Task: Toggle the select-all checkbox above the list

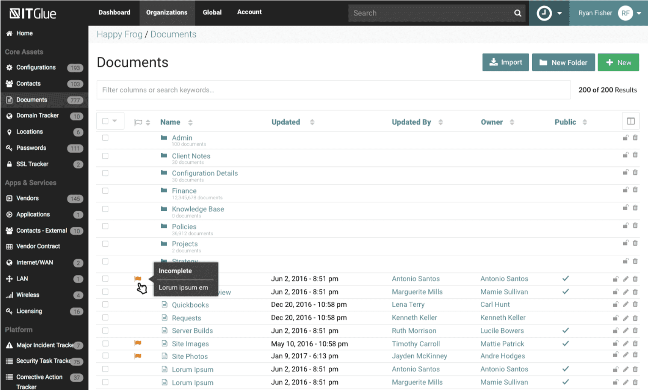Action: click(x=106, y=121)
